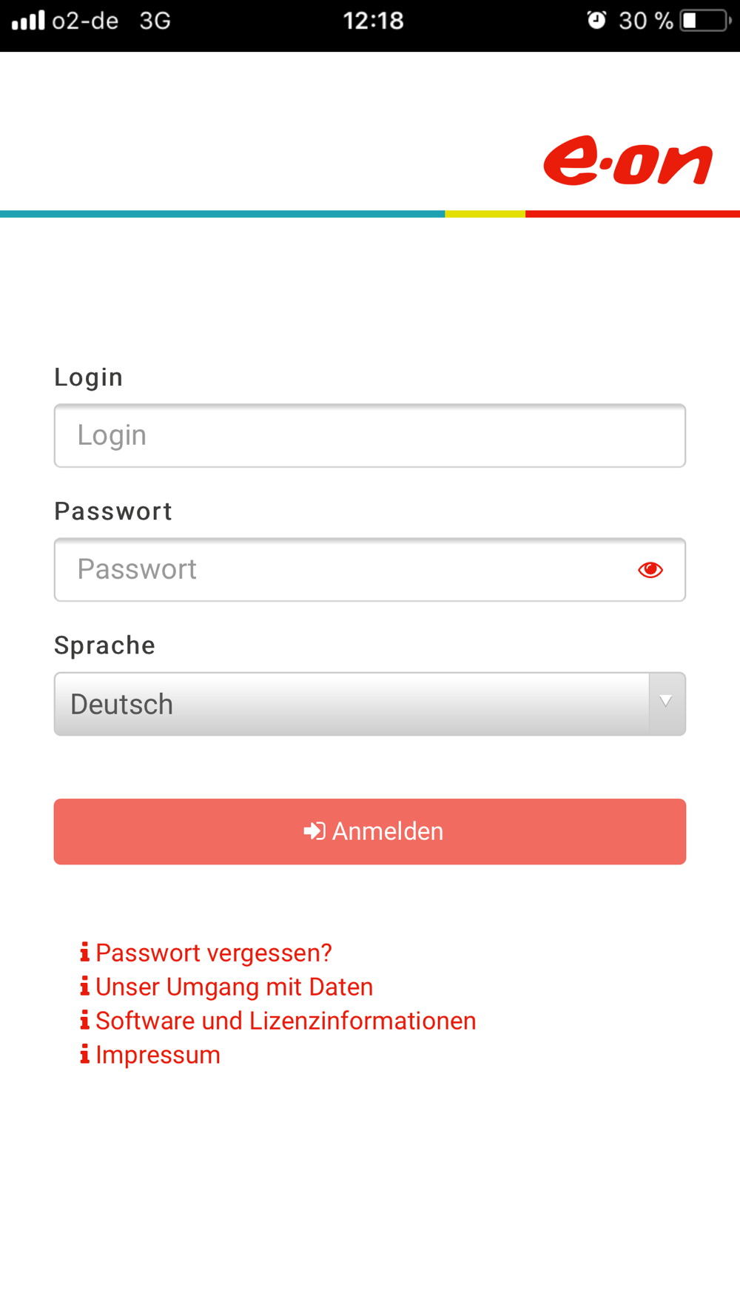
Task: Tap the 12:18 clock in status bar
Action: click(374, 20)
